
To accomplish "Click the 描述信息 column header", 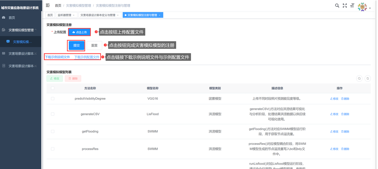I will (277, 88).
